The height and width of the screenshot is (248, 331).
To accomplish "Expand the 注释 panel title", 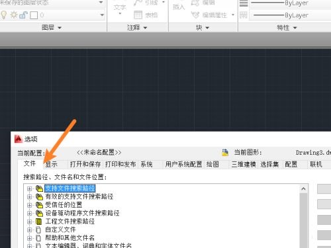I will [x=137, y=28].
